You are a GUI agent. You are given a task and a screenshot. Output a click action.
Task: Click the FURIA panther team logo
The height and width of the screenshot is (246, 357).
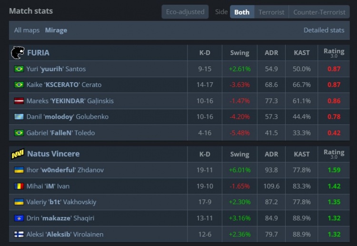point(18,53)
